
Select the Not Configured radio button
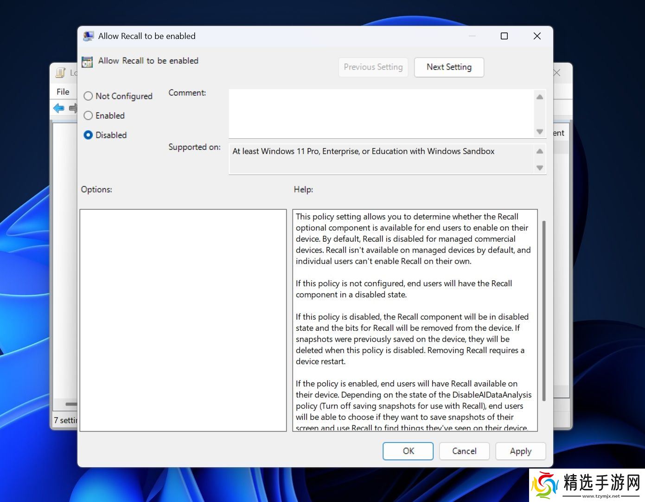[x=88, y=96]
